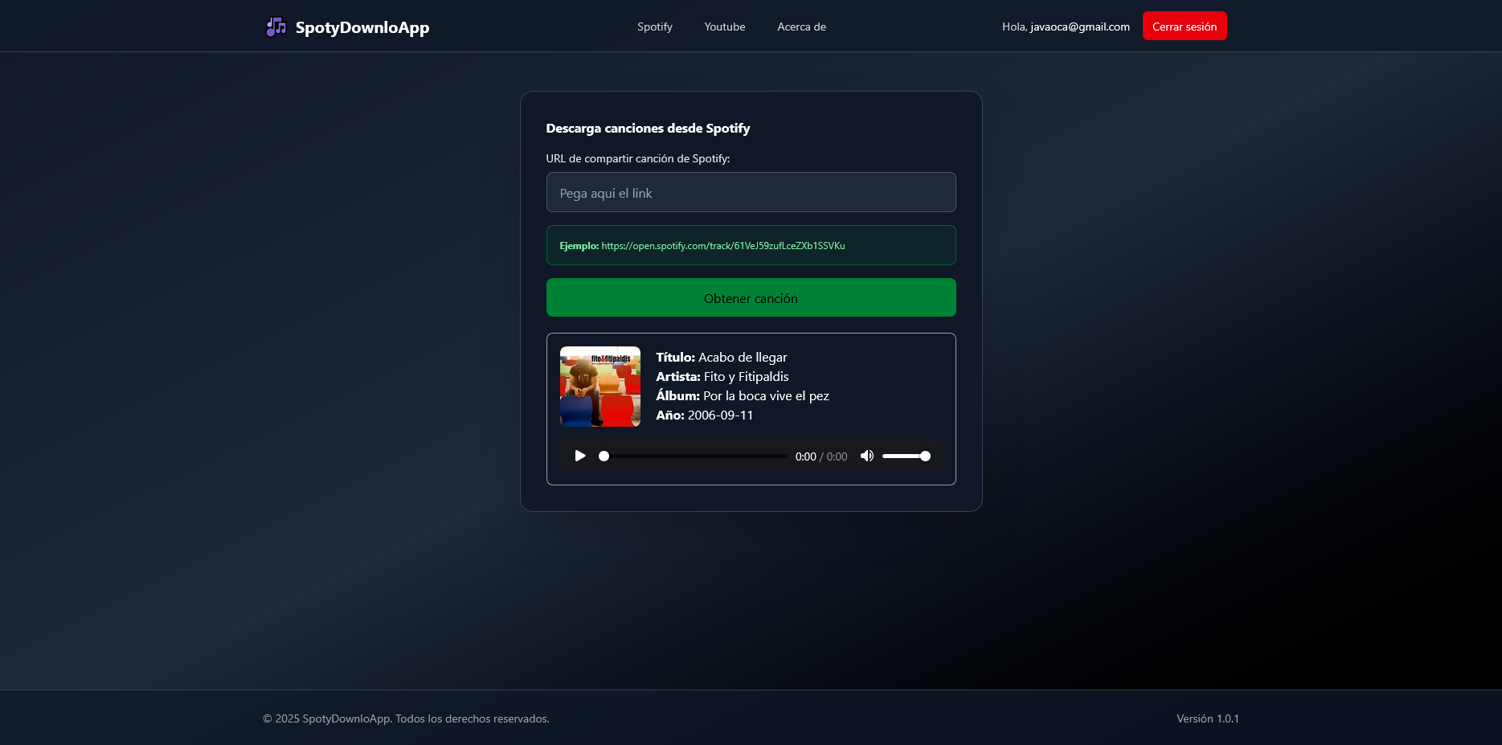The image size is (1502, 745).
Task: Click the Obtener canción button
Action: (x=751, y=297)
